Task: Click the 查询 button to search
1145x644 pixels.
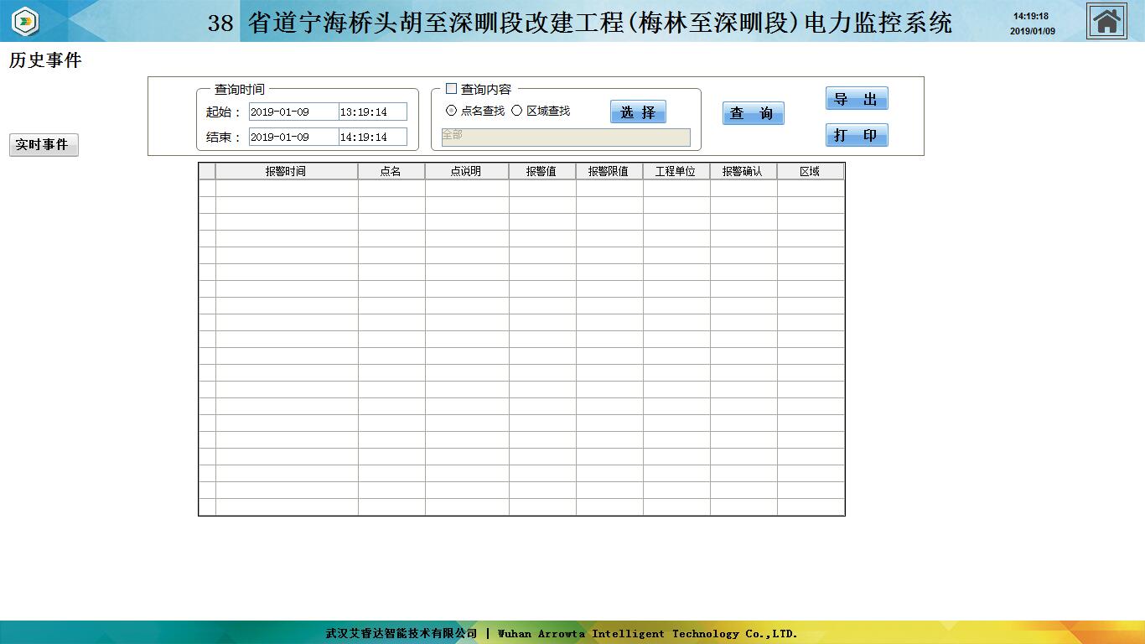Action: coord(753,113)
